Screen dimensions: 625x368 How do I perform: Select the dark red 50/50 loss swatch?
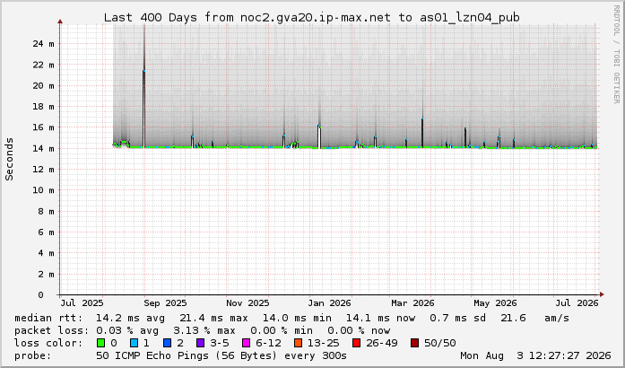pos(414,343)
